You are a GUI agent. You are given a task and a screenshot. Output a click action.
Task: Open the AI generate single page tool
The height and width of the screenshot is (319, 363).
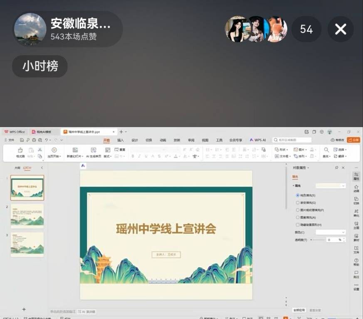(x=94, y=150)
